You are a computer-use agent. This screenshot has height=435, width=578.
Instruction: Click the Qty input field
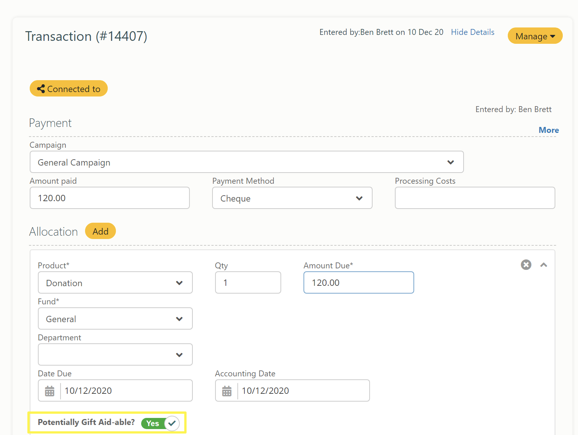248,282
